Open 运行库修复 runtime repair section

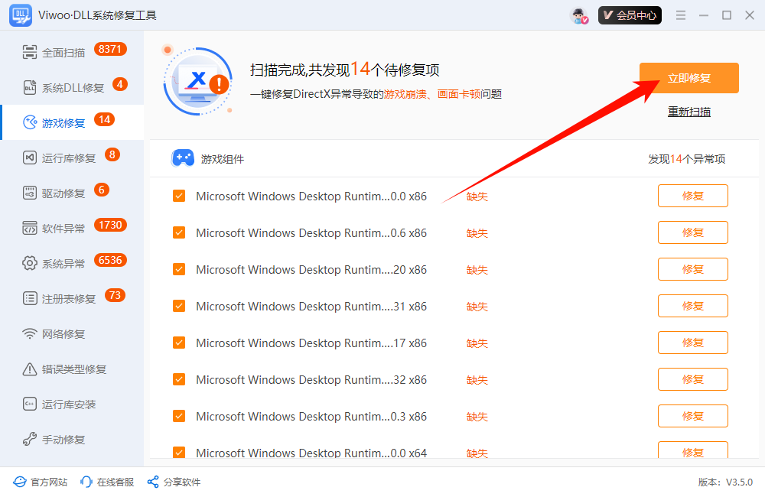coord(69,158)
